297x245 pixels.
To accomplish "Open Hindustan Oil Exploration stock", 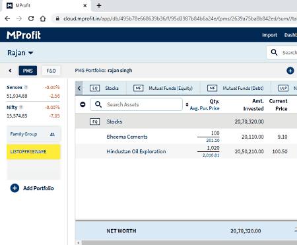I will 136,151.
